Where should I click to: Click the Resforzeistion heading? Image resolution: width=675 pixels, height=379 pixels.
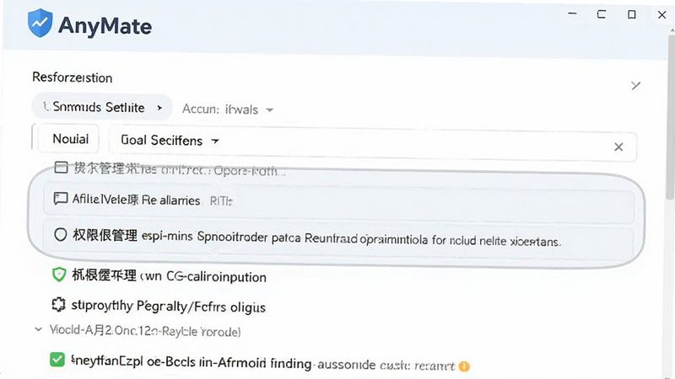72,77
